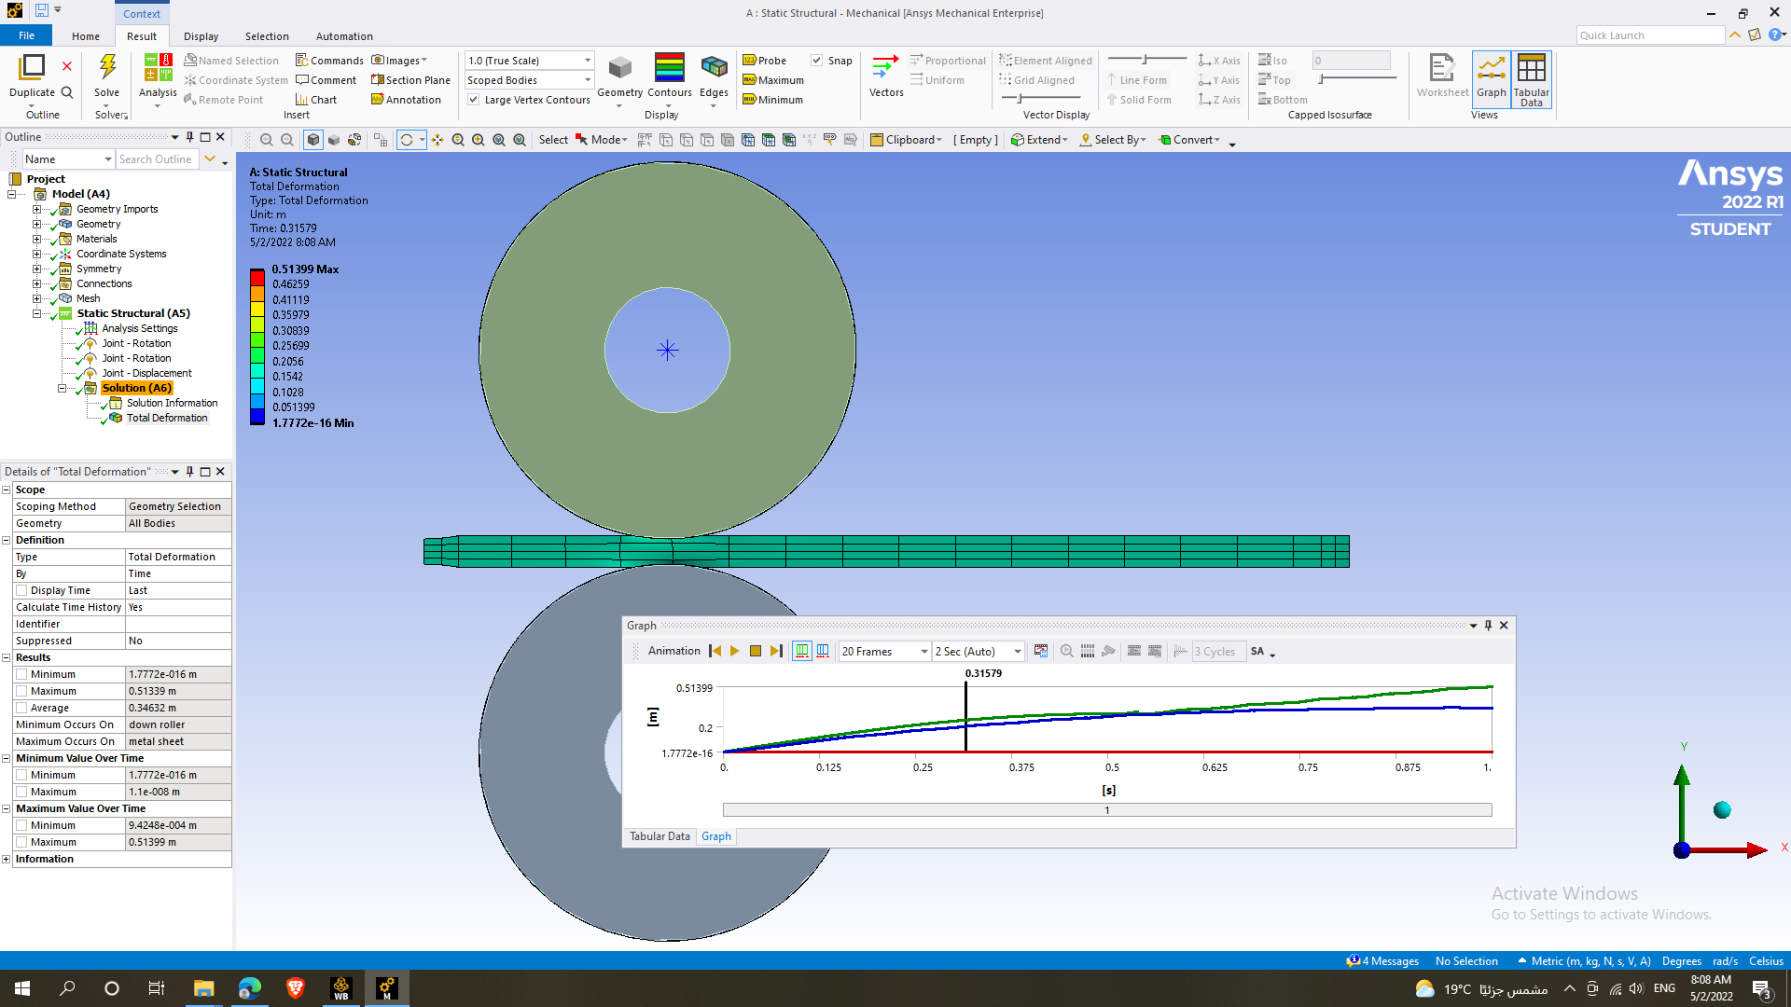Viewport: 1791px width, 1007px height.
Task: Open Ansys Workbench taskbar icon
Action: coord(340,988)
